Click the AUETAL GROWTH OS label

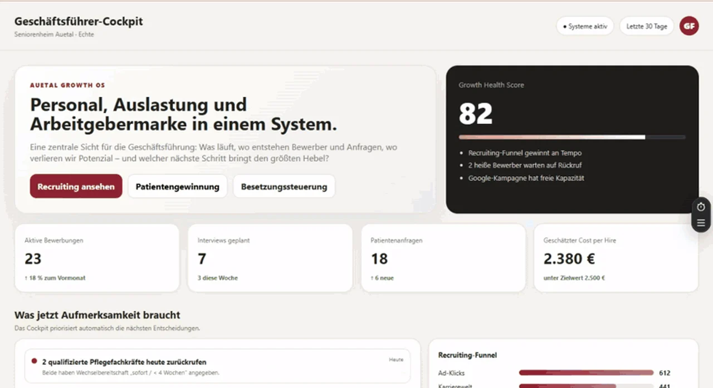[67, 86]
